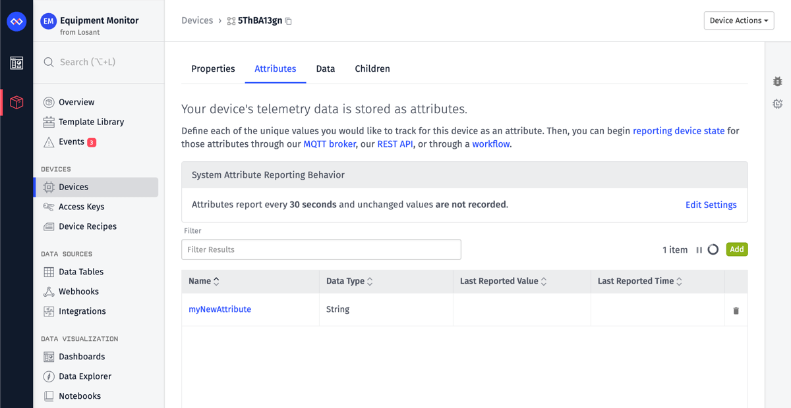Follow the MQTT broker link
The width and height of the screenshot is (791, 408).
point(330,144)
